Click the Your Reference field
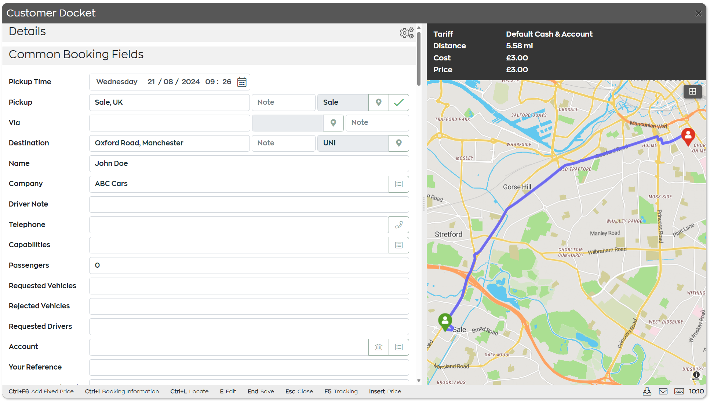This screenshot has height=401, width=710. [x=249, y=367]
